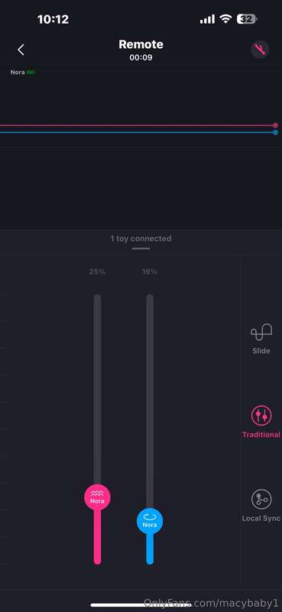Tap the blue Nora rotation knob
The width and height of the screenshot is (282, 612).
(150, 521)
